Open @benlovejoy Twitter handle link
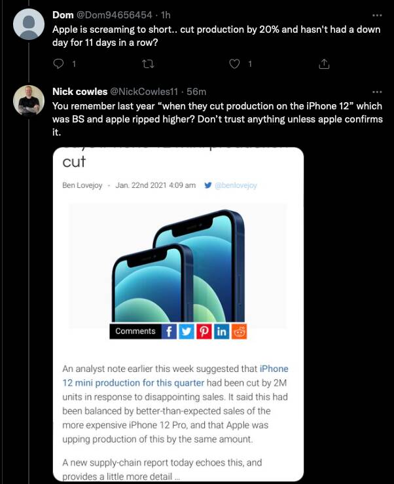The width and height of the screenshot is (394, 484). tap(235, 185)
